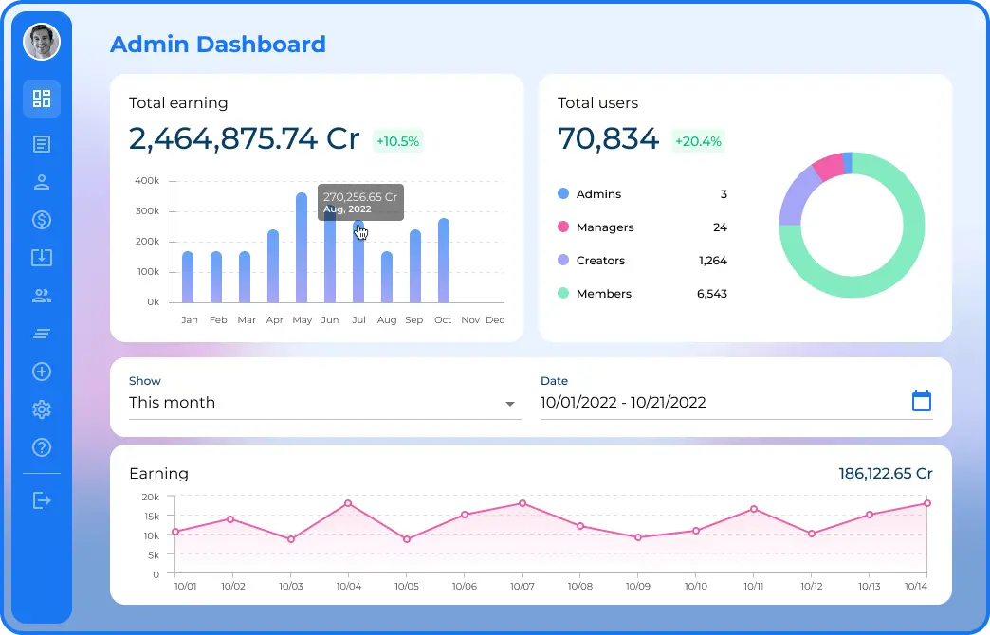Click the 'Admin Dashboard' heading
The image size is (990, 635).
click(x=218, y=45)
